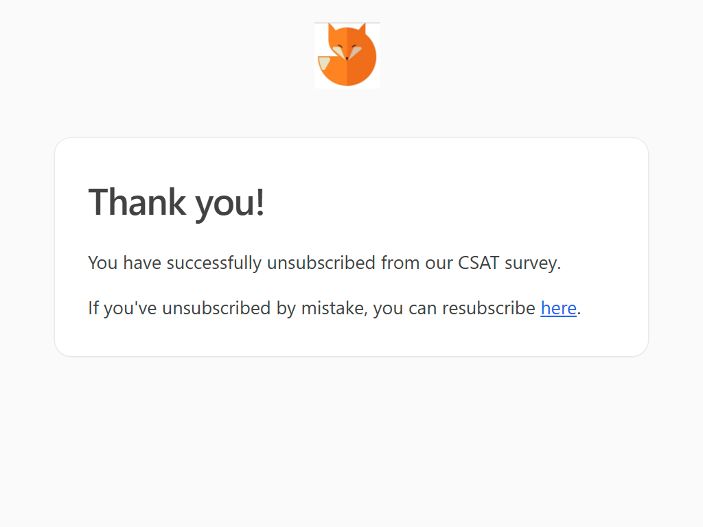Click the "Thank you!" heading

[x=176, y=202]
